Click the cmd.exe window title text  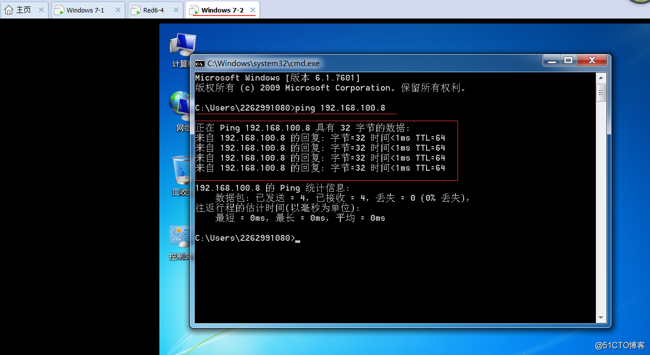264,64
